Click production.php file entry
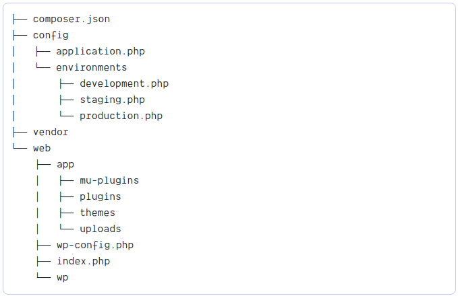458x296 pixels. pos(121,116)
